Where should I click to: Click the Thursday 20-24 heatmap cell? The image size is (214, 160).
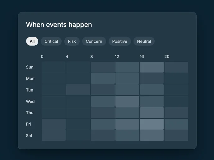click(x=176, y=113)
